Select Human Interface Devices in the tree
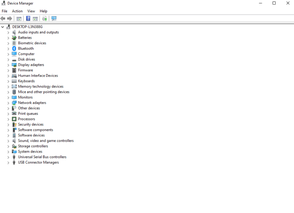This screenshot has height=213, width=294. (38, 76)
